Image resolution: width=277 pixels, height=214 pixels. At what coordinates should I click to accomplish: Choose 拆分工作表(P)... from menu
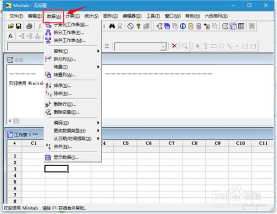tap(72, 32)
